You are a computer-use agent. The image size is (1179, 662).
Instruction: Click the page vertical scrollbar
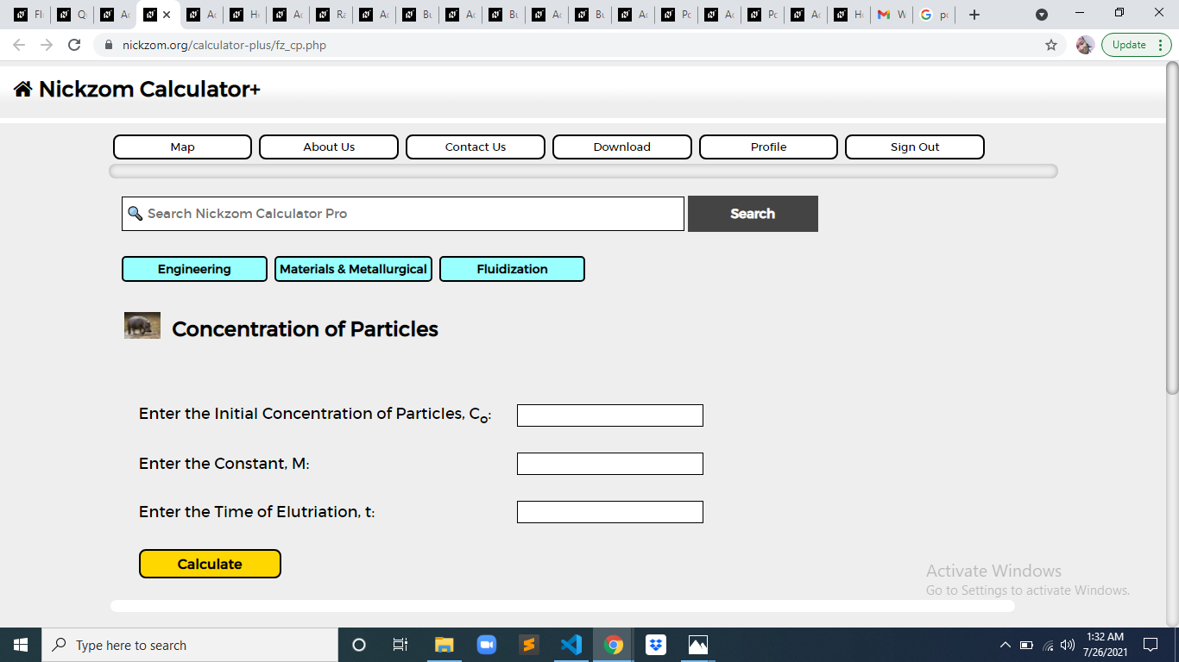[1172, 228]
